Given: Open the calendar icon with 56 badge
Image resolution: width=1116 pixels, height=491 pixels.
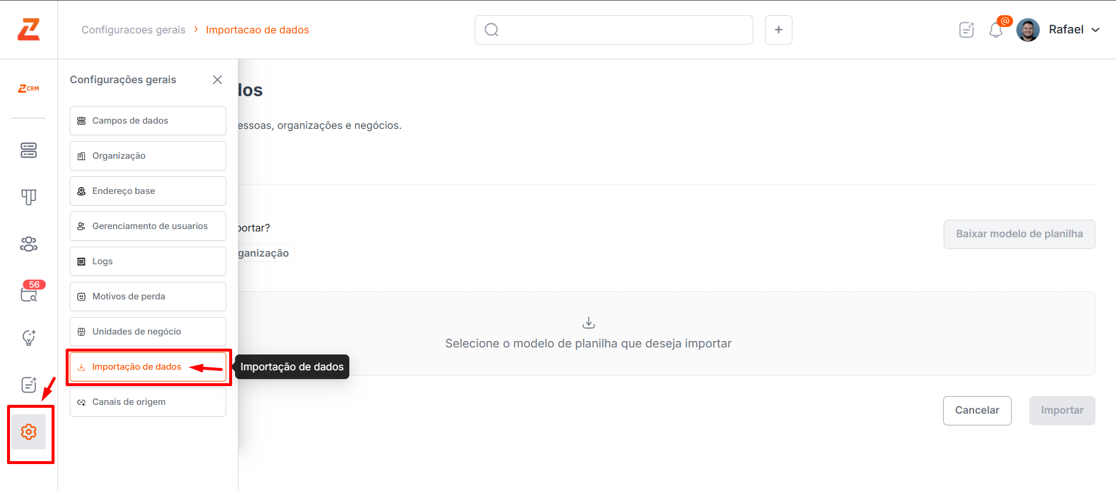Looking at the screenshot, I should click(x=29, y=292).
